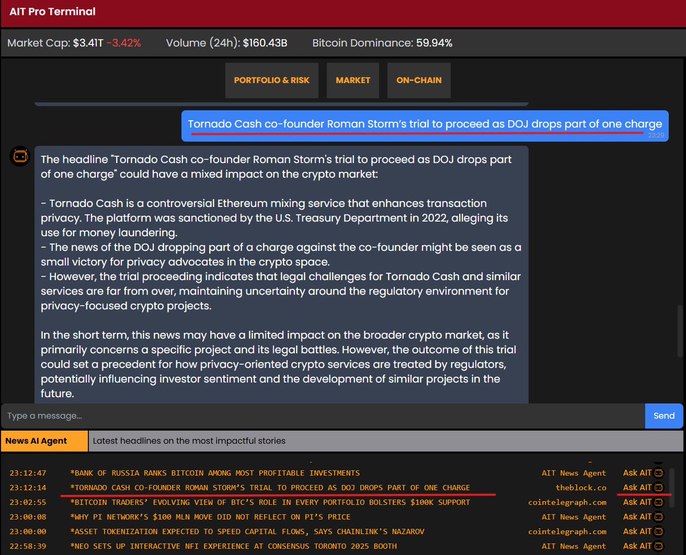Ask AIT robot icon for asset tokenization headline
Image resolution: width=686 pixels, height=555 pixels.
click(x=659, y=531)
